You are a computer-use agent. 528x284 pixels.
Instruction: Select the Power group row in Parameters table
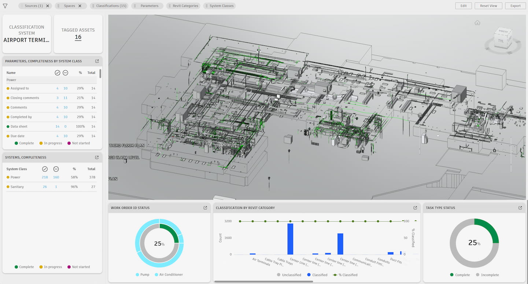coord(51,80)
